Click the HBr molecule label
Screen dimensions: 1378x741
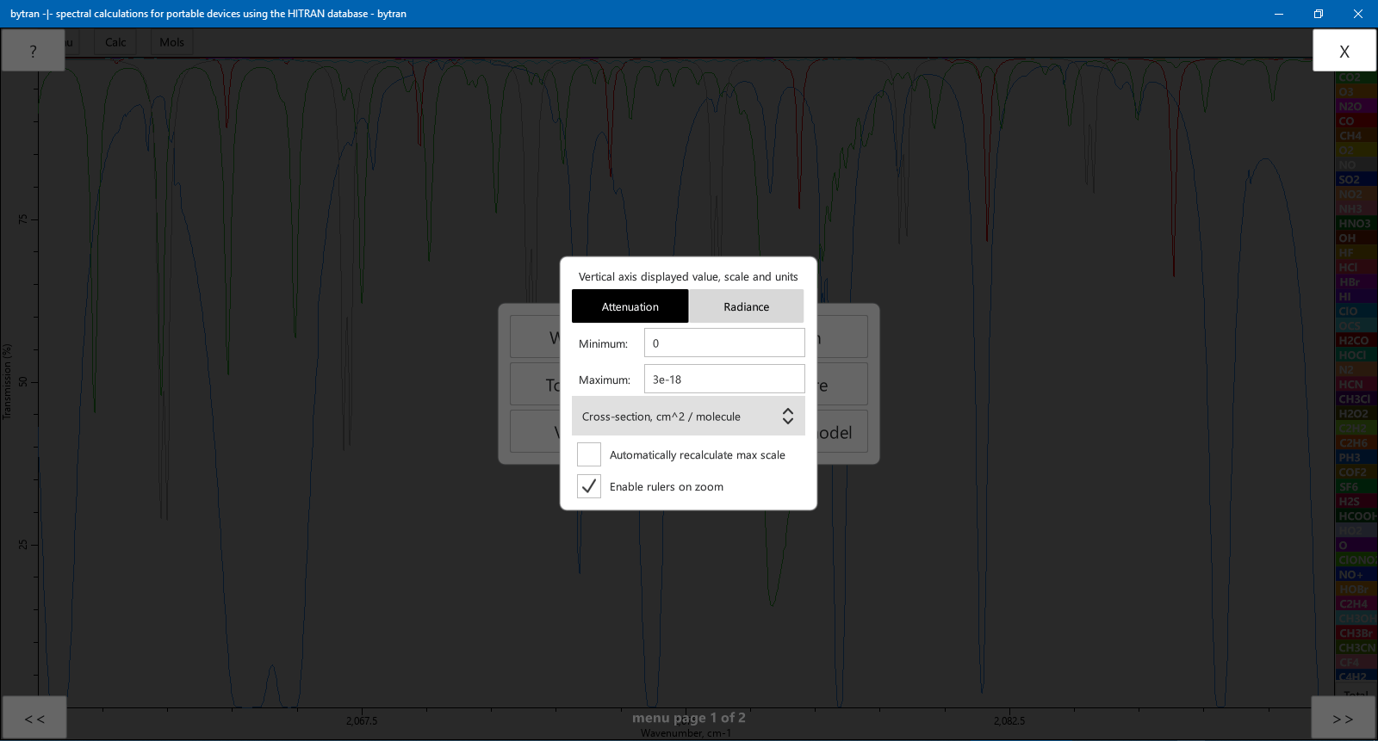click(1356, 282)
